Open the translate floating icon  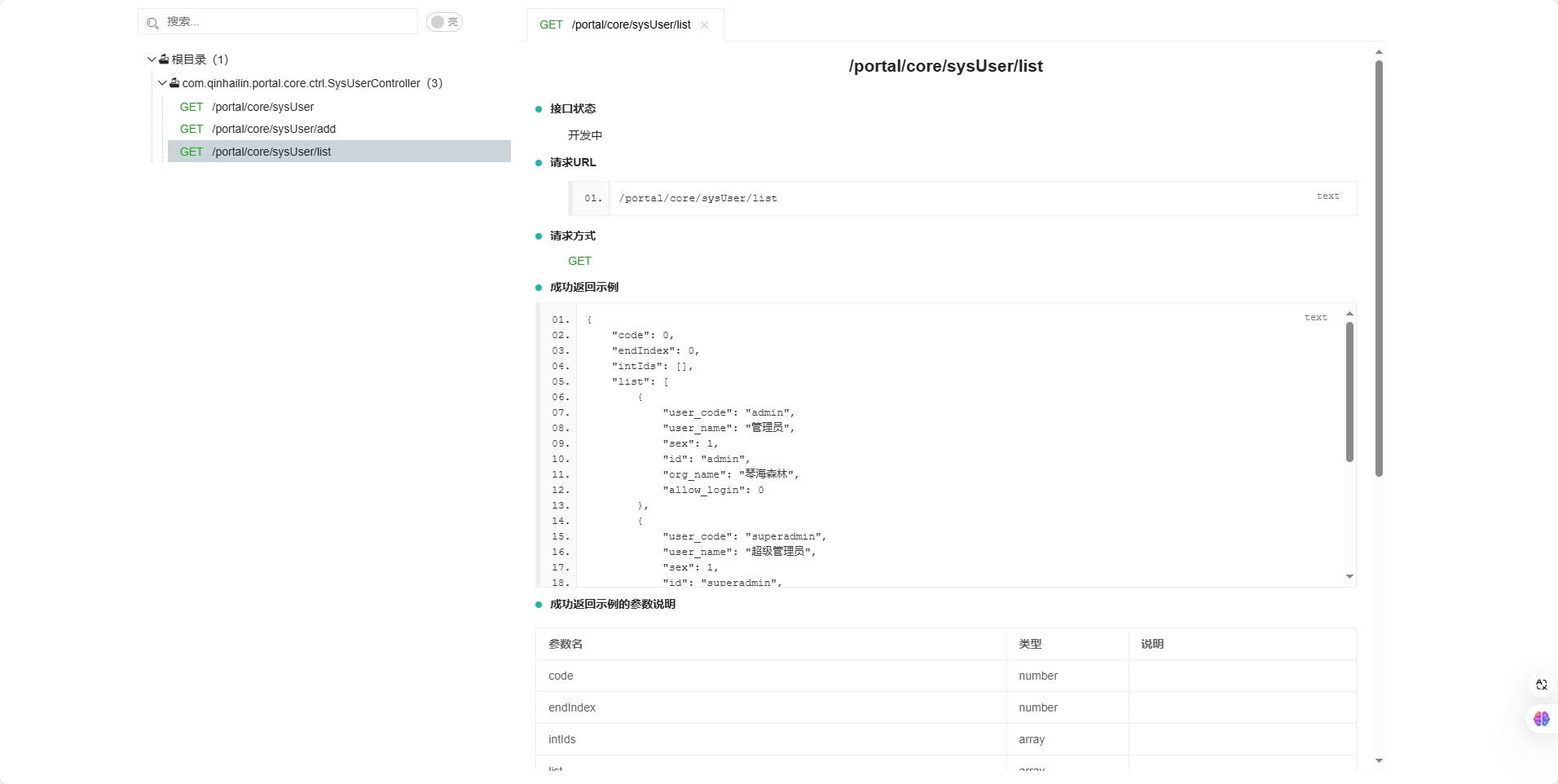coord(1541,685)
